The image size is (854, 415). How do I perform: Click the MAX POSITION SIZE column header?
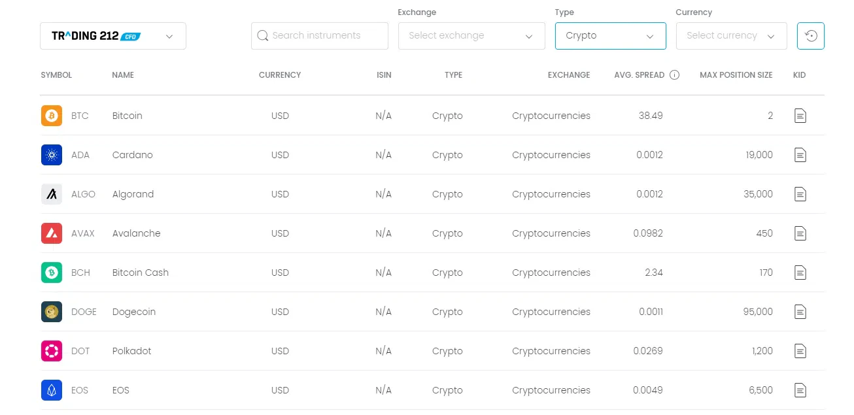click(736, 75)
